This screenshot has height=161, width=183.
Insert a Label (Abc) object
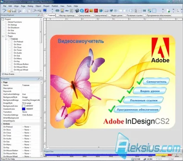[67, 11]
